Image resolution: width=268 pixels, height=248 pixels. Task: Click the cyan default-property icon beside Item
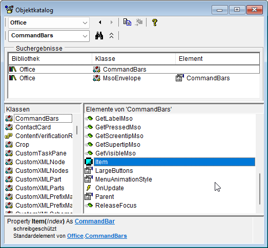coord(89,162)
